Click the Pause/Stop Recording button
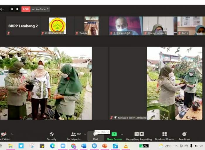The height and width of the screenshot is (150, 205). (139, 135)
